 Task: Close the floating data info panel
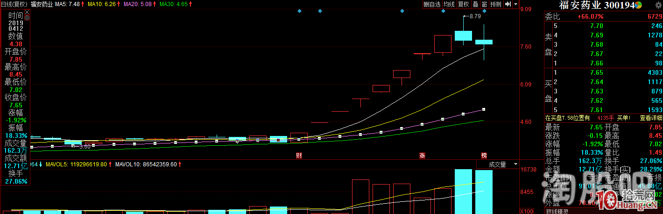click(x=27, y=11)
